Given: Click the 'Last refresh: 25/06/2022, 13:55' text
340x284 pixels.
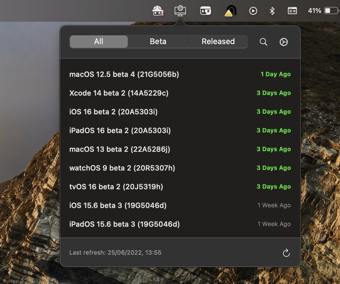Looking at the screenshot, I should pos(115,253).
